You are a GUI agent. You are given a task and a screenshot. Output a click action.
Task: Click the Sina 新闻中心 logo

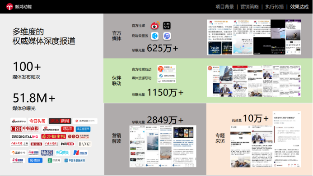pyautogui.click(x=19, y=121)
